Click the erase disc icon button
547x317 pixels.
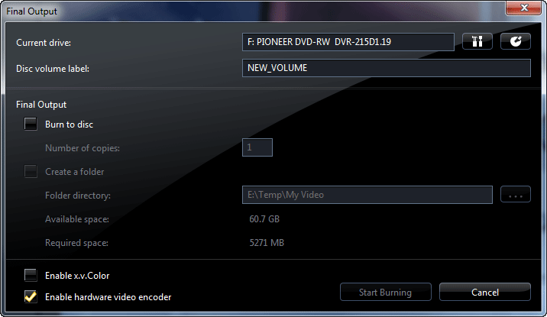click(x=515, y=41)
